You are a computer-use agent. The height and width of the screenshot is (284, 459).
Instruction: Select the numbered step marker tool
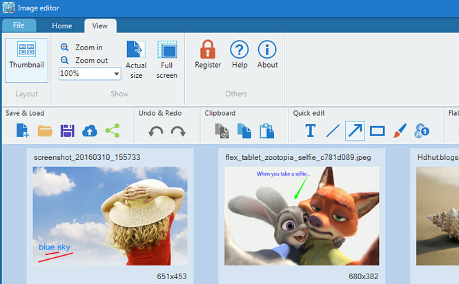(422, 131)
